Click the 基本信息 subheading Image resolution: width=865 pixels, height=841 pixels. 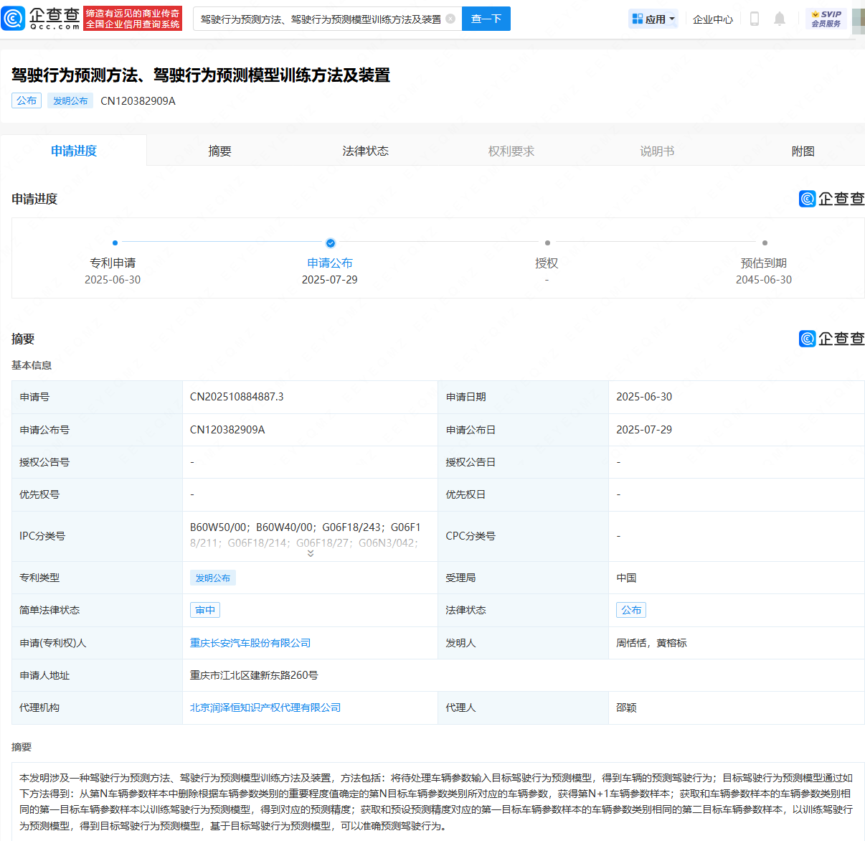[x=32, y=365]
